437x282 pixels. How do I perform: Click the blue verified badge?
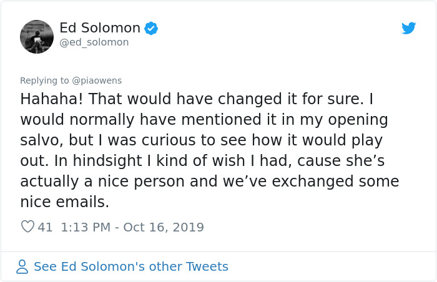[151, 28]
